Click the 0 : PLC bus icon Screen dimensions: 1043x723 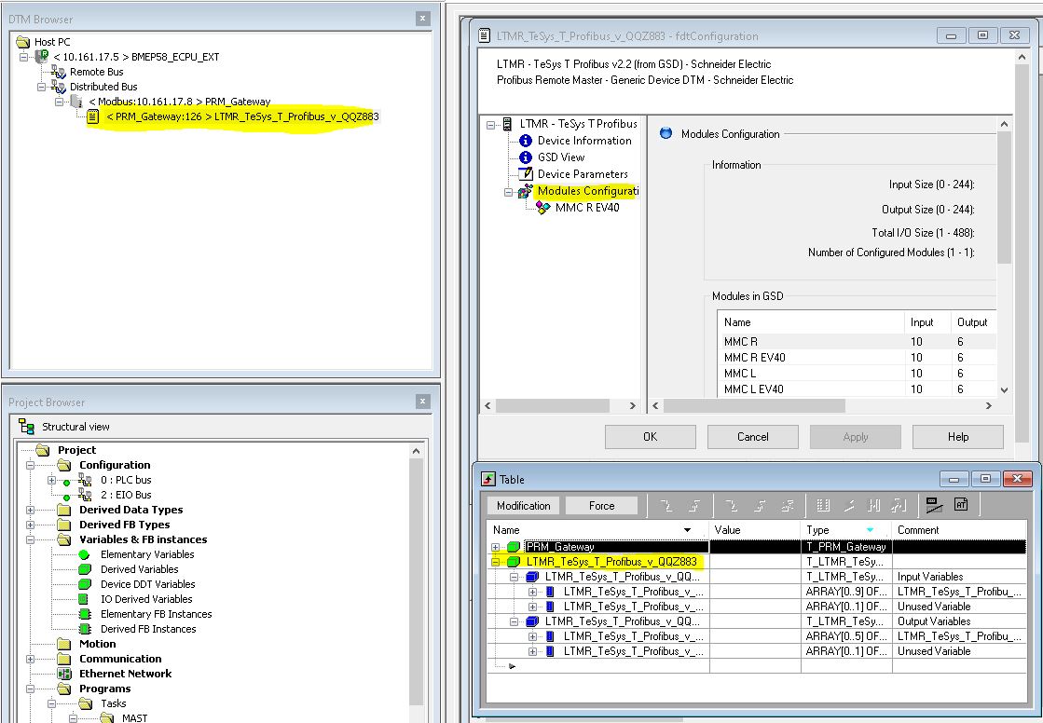(85, 480)
